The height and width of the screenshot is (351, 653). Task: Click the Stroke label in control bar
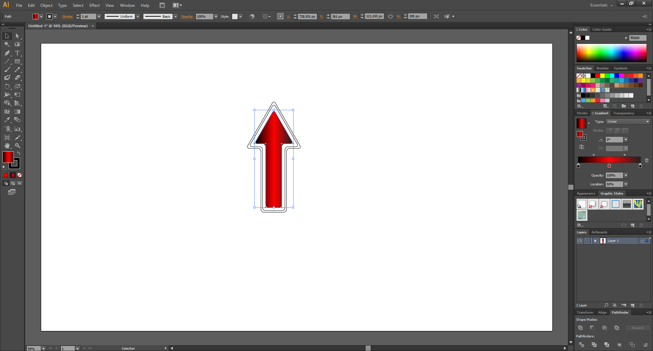click(x=67, y=16)
